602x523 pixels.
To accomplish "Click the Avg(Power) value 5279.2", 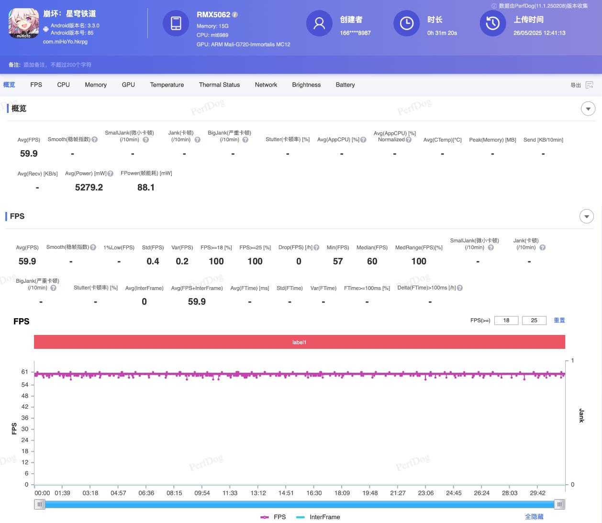I will [89, 188].
